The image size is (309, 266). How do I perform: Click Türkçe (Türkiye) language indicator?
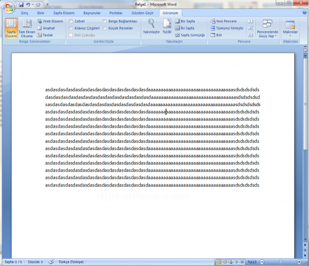point(71,262)
